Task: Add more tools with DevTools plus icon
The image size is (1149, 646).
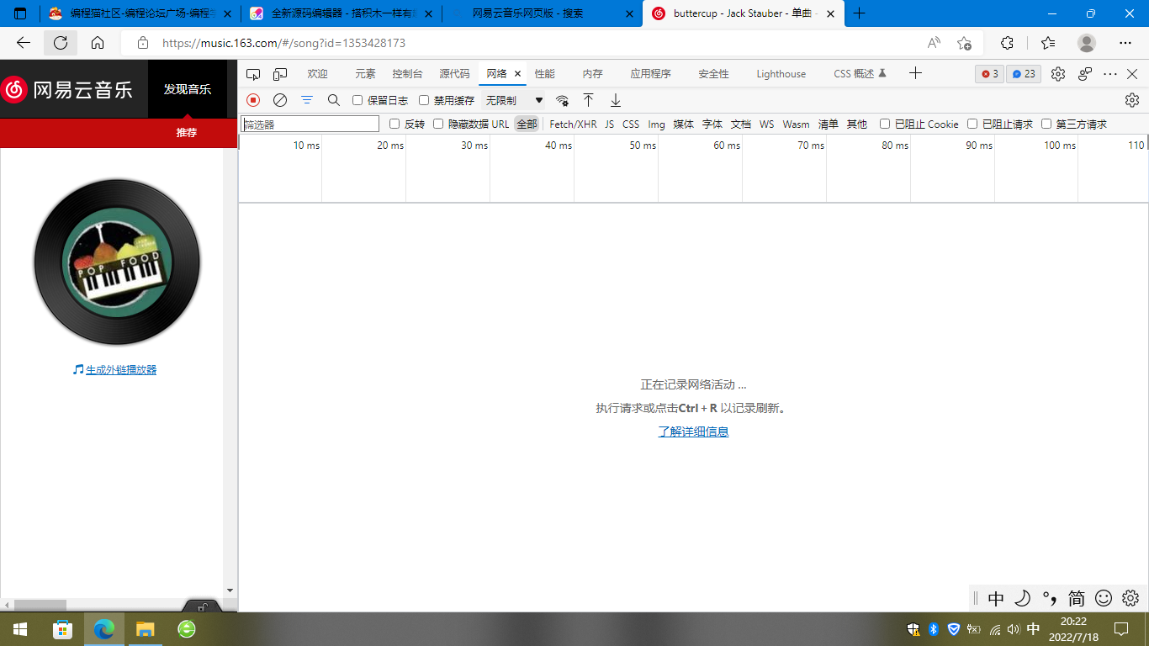Action: click(916, 74)
